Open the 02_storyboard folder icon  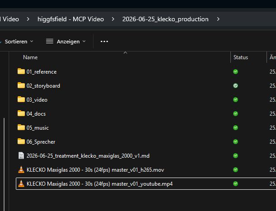click(x=21, y=85)
